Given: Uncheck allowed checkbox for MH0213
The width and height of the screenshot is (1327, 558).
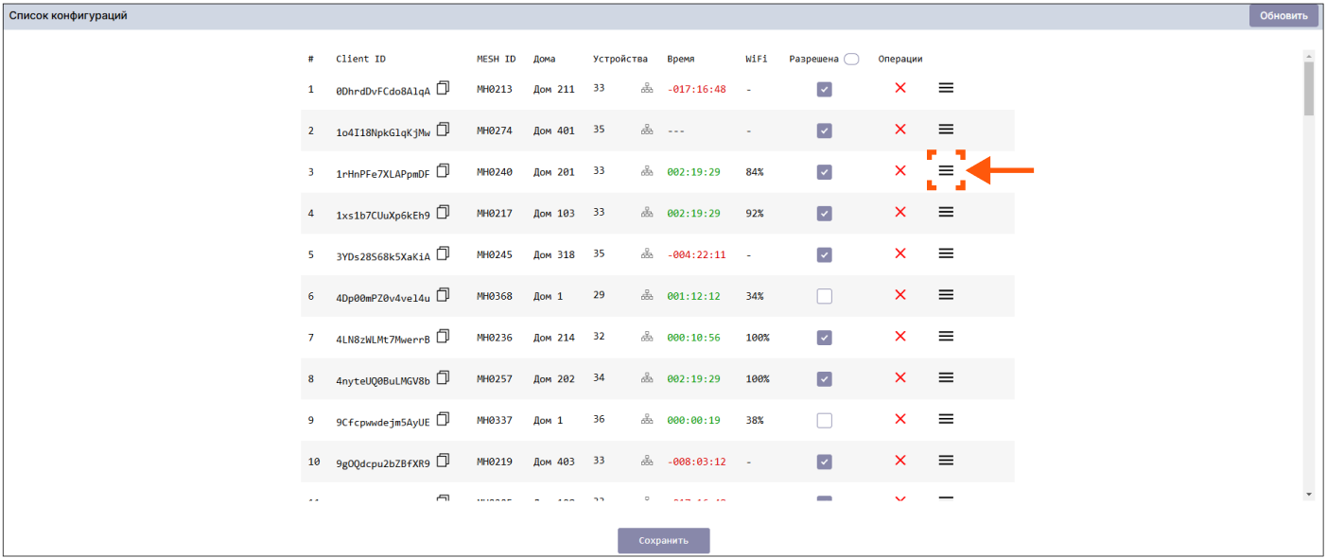Looking at the screenshot, I should [x=824, y=89].
